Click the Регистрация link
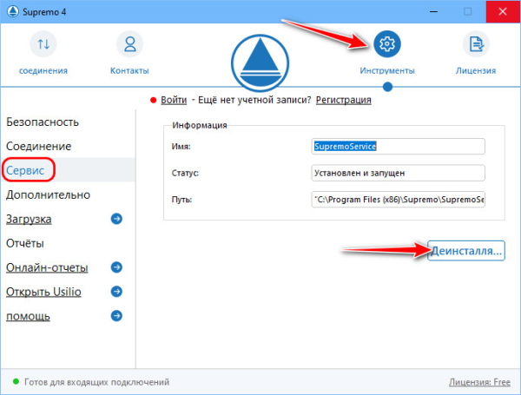Image resolution: width=521 pixels, height=395 pixels. 343,100
